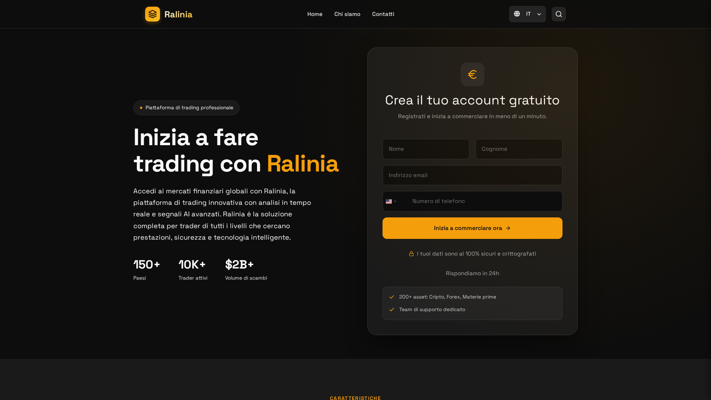Click the globe icon in the language selector

(x=517, y=14)
